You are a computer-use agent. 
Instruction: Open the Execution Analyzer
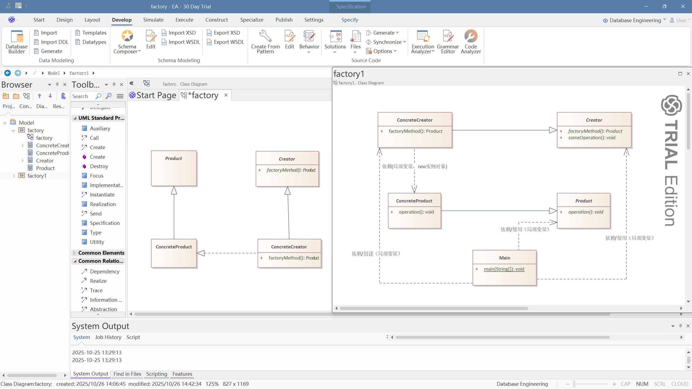pos(423,36)
